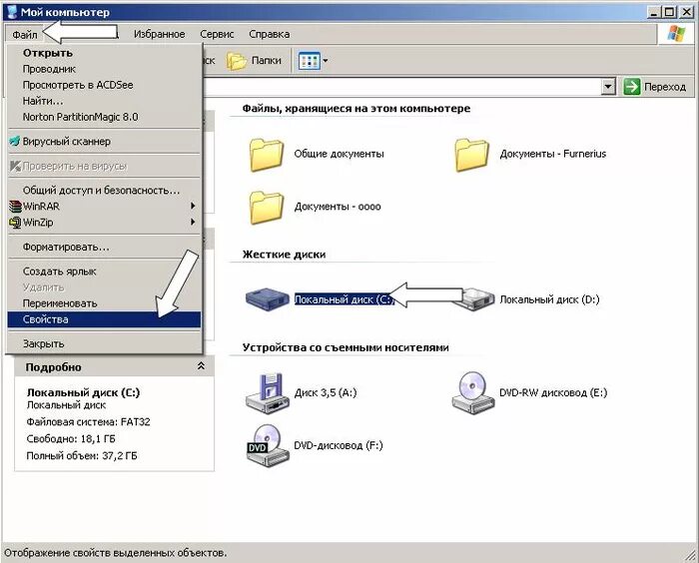Screen dimensions: 699x563
Task: Select Документы - Furnerius folder icon
Action: click(x=471, y=155)
